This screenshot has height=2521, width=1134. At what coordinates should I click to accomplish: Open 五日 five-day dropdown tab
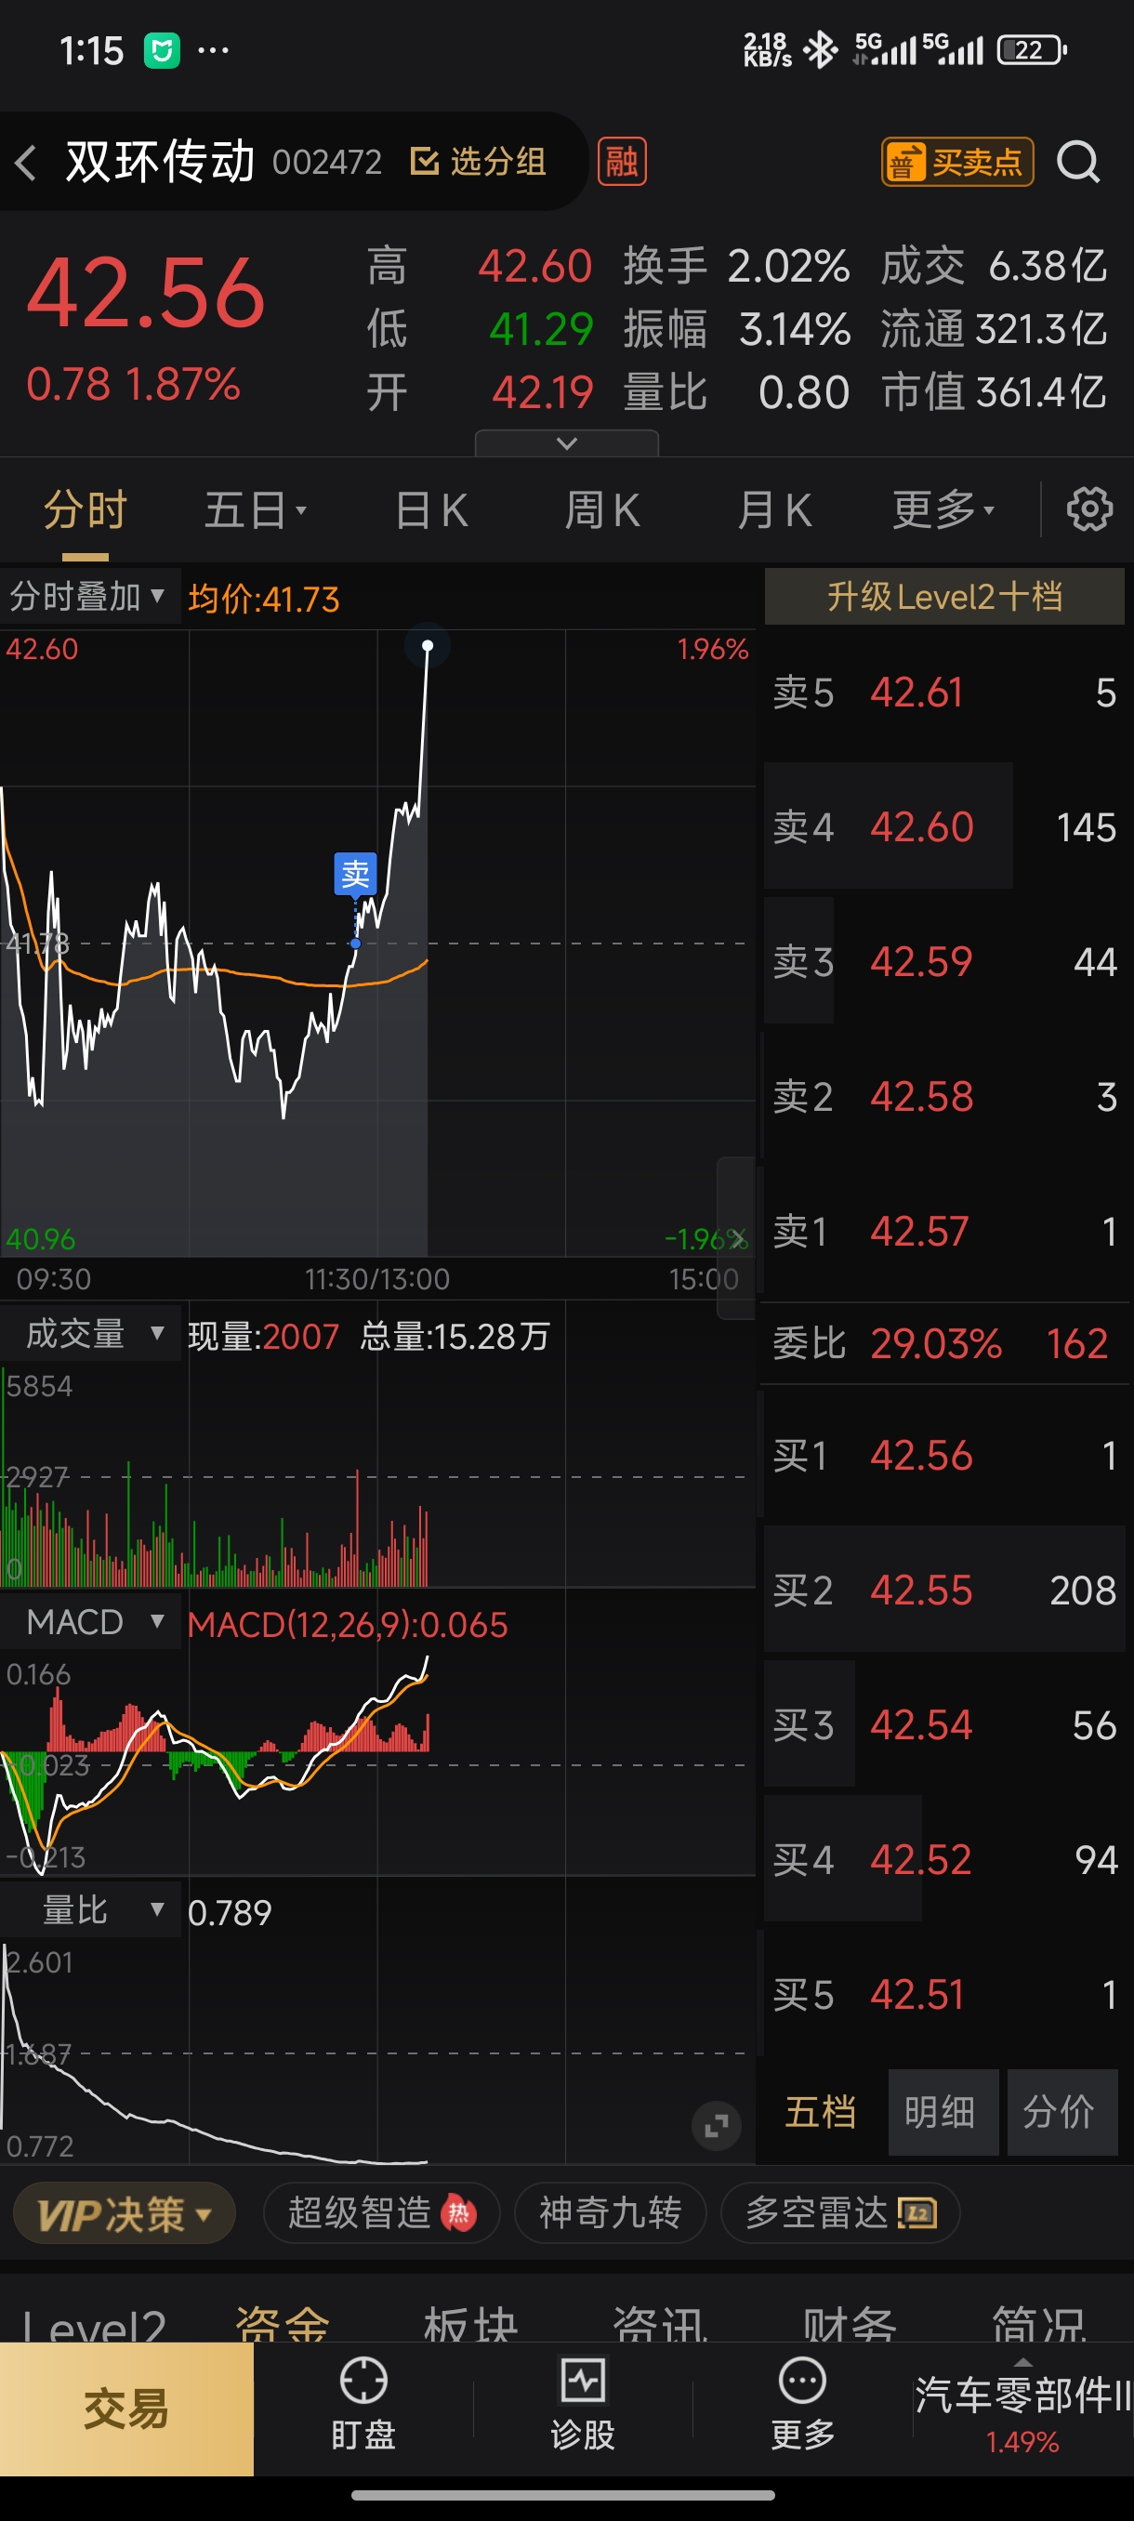point(256,510)
